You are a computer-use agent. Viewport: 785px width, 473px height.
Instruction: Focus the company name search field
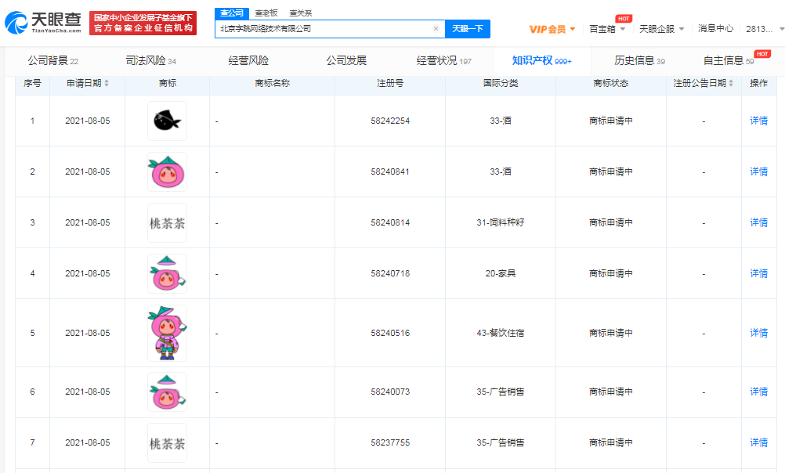324,28
